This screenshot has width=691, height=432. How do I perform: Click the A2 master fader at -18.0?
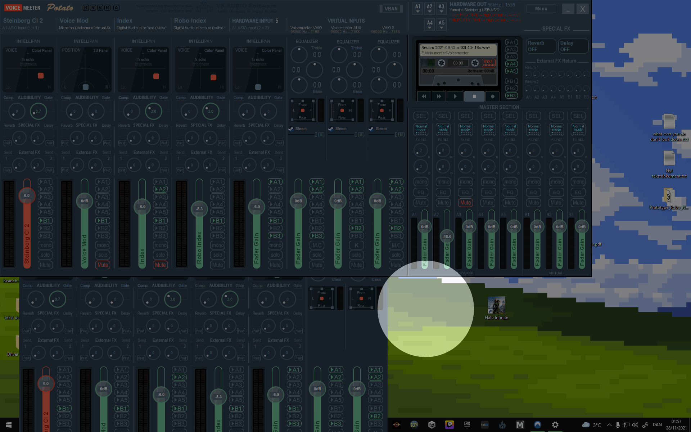pos(447,237)
